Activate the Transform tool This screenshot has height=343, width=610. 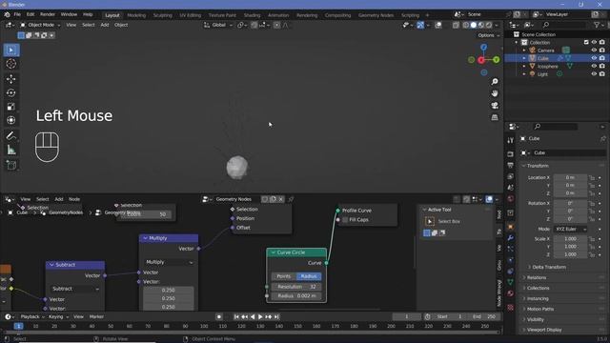10,120
